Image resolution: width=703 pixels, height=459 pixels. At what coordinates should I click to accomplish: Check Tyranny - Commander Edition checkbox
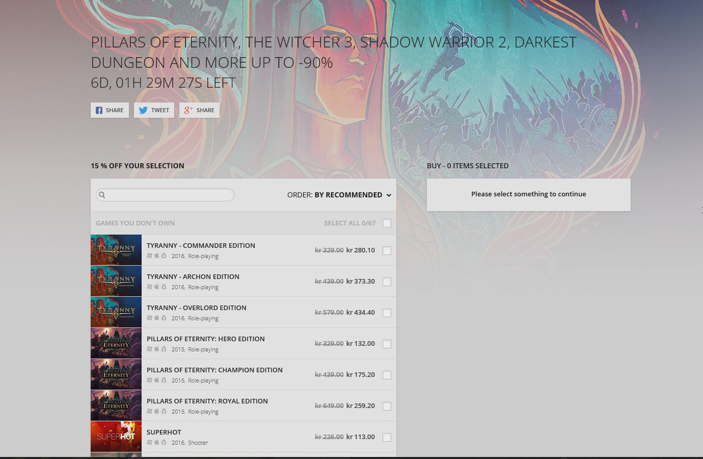(x=387, y=251)
